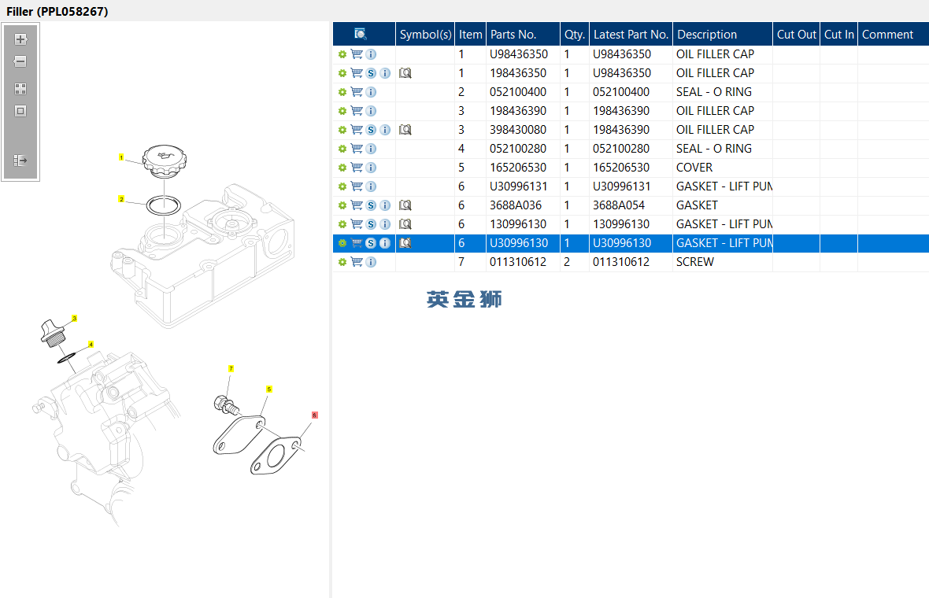Open info icon for SCREW 011310612
The image size is (929, 598).
pos(371,262)
